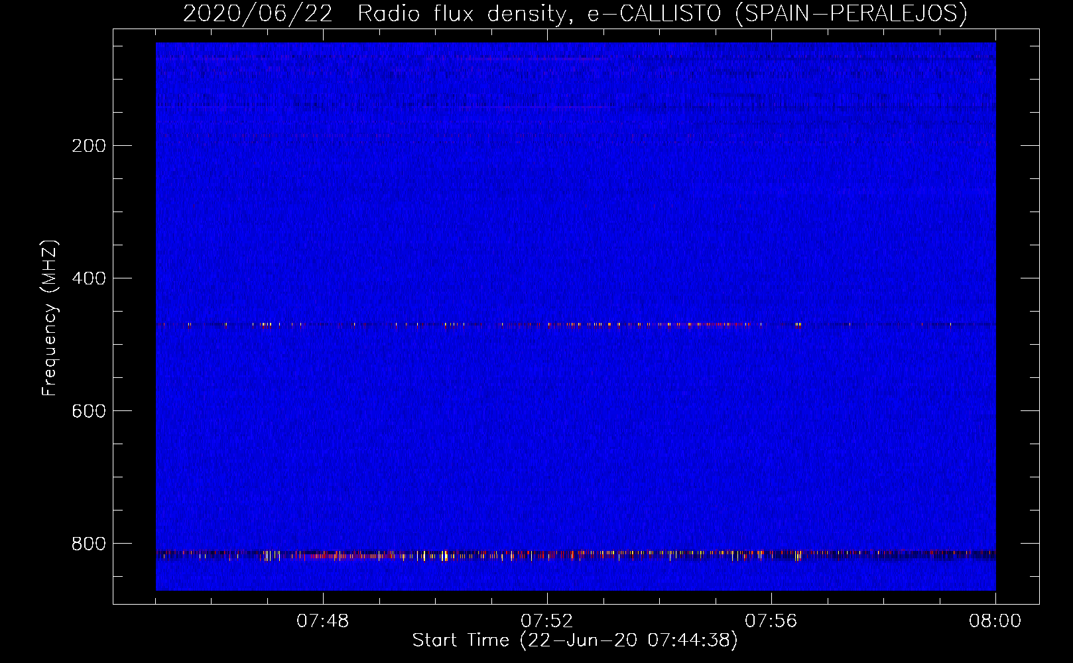The width and height of the screenshot is (1073, 663).
Task: Select the 400 frequency tick label
Action: [x=89, y=278]
